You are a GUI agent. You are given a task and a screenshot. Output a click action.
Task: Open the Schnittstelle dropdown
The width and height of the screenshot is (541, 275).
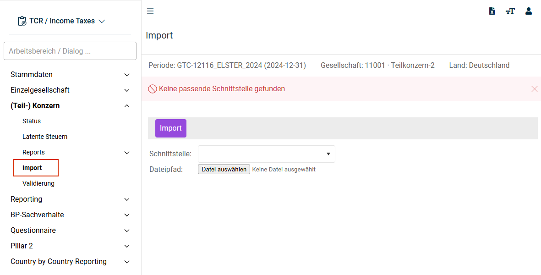[x=266, y=154]
